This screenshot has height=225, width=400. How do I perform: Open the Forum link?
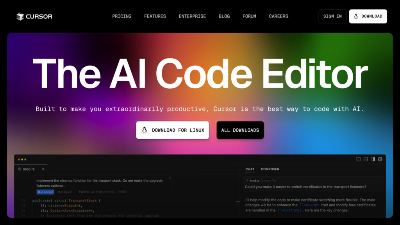[x=249, y=16]
